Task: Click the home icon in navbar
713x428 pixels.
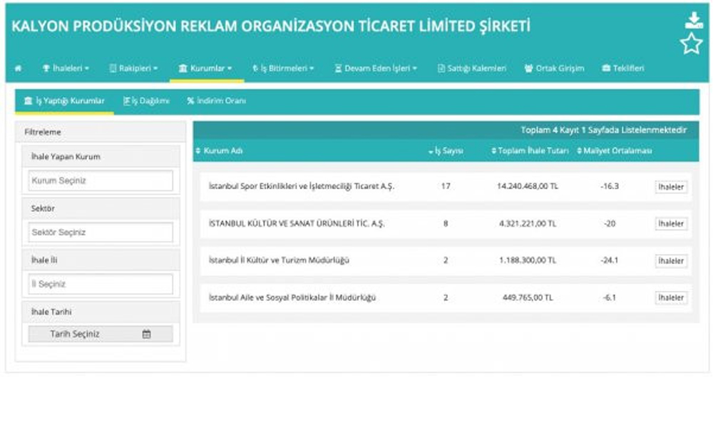Action: coord(18,68)
